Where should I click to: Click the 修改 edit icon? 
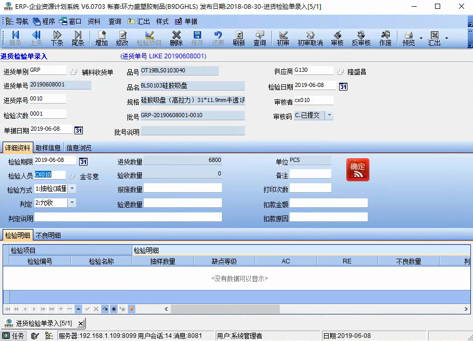point(122,39)
